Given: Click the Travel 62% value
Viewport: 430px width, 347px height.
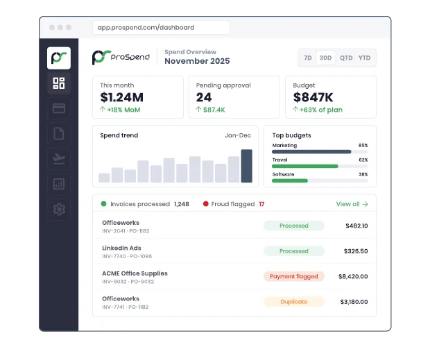Looking at the screenshot, I should pyautogui.click(x=363, y=160).
